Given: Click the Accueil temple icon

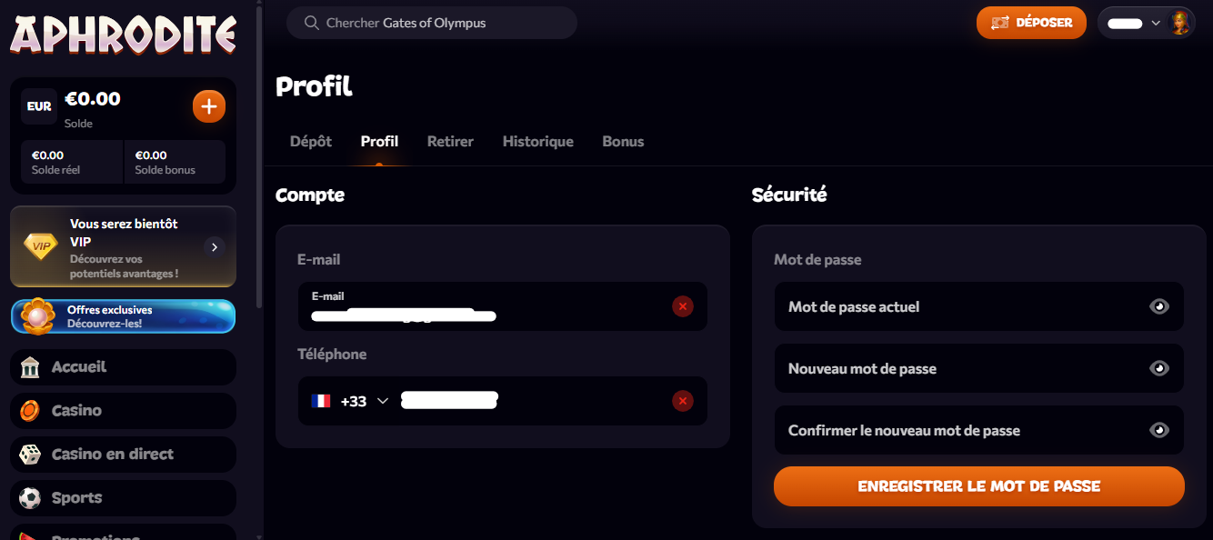Looking at the screenshot, I should pos(30,367).
